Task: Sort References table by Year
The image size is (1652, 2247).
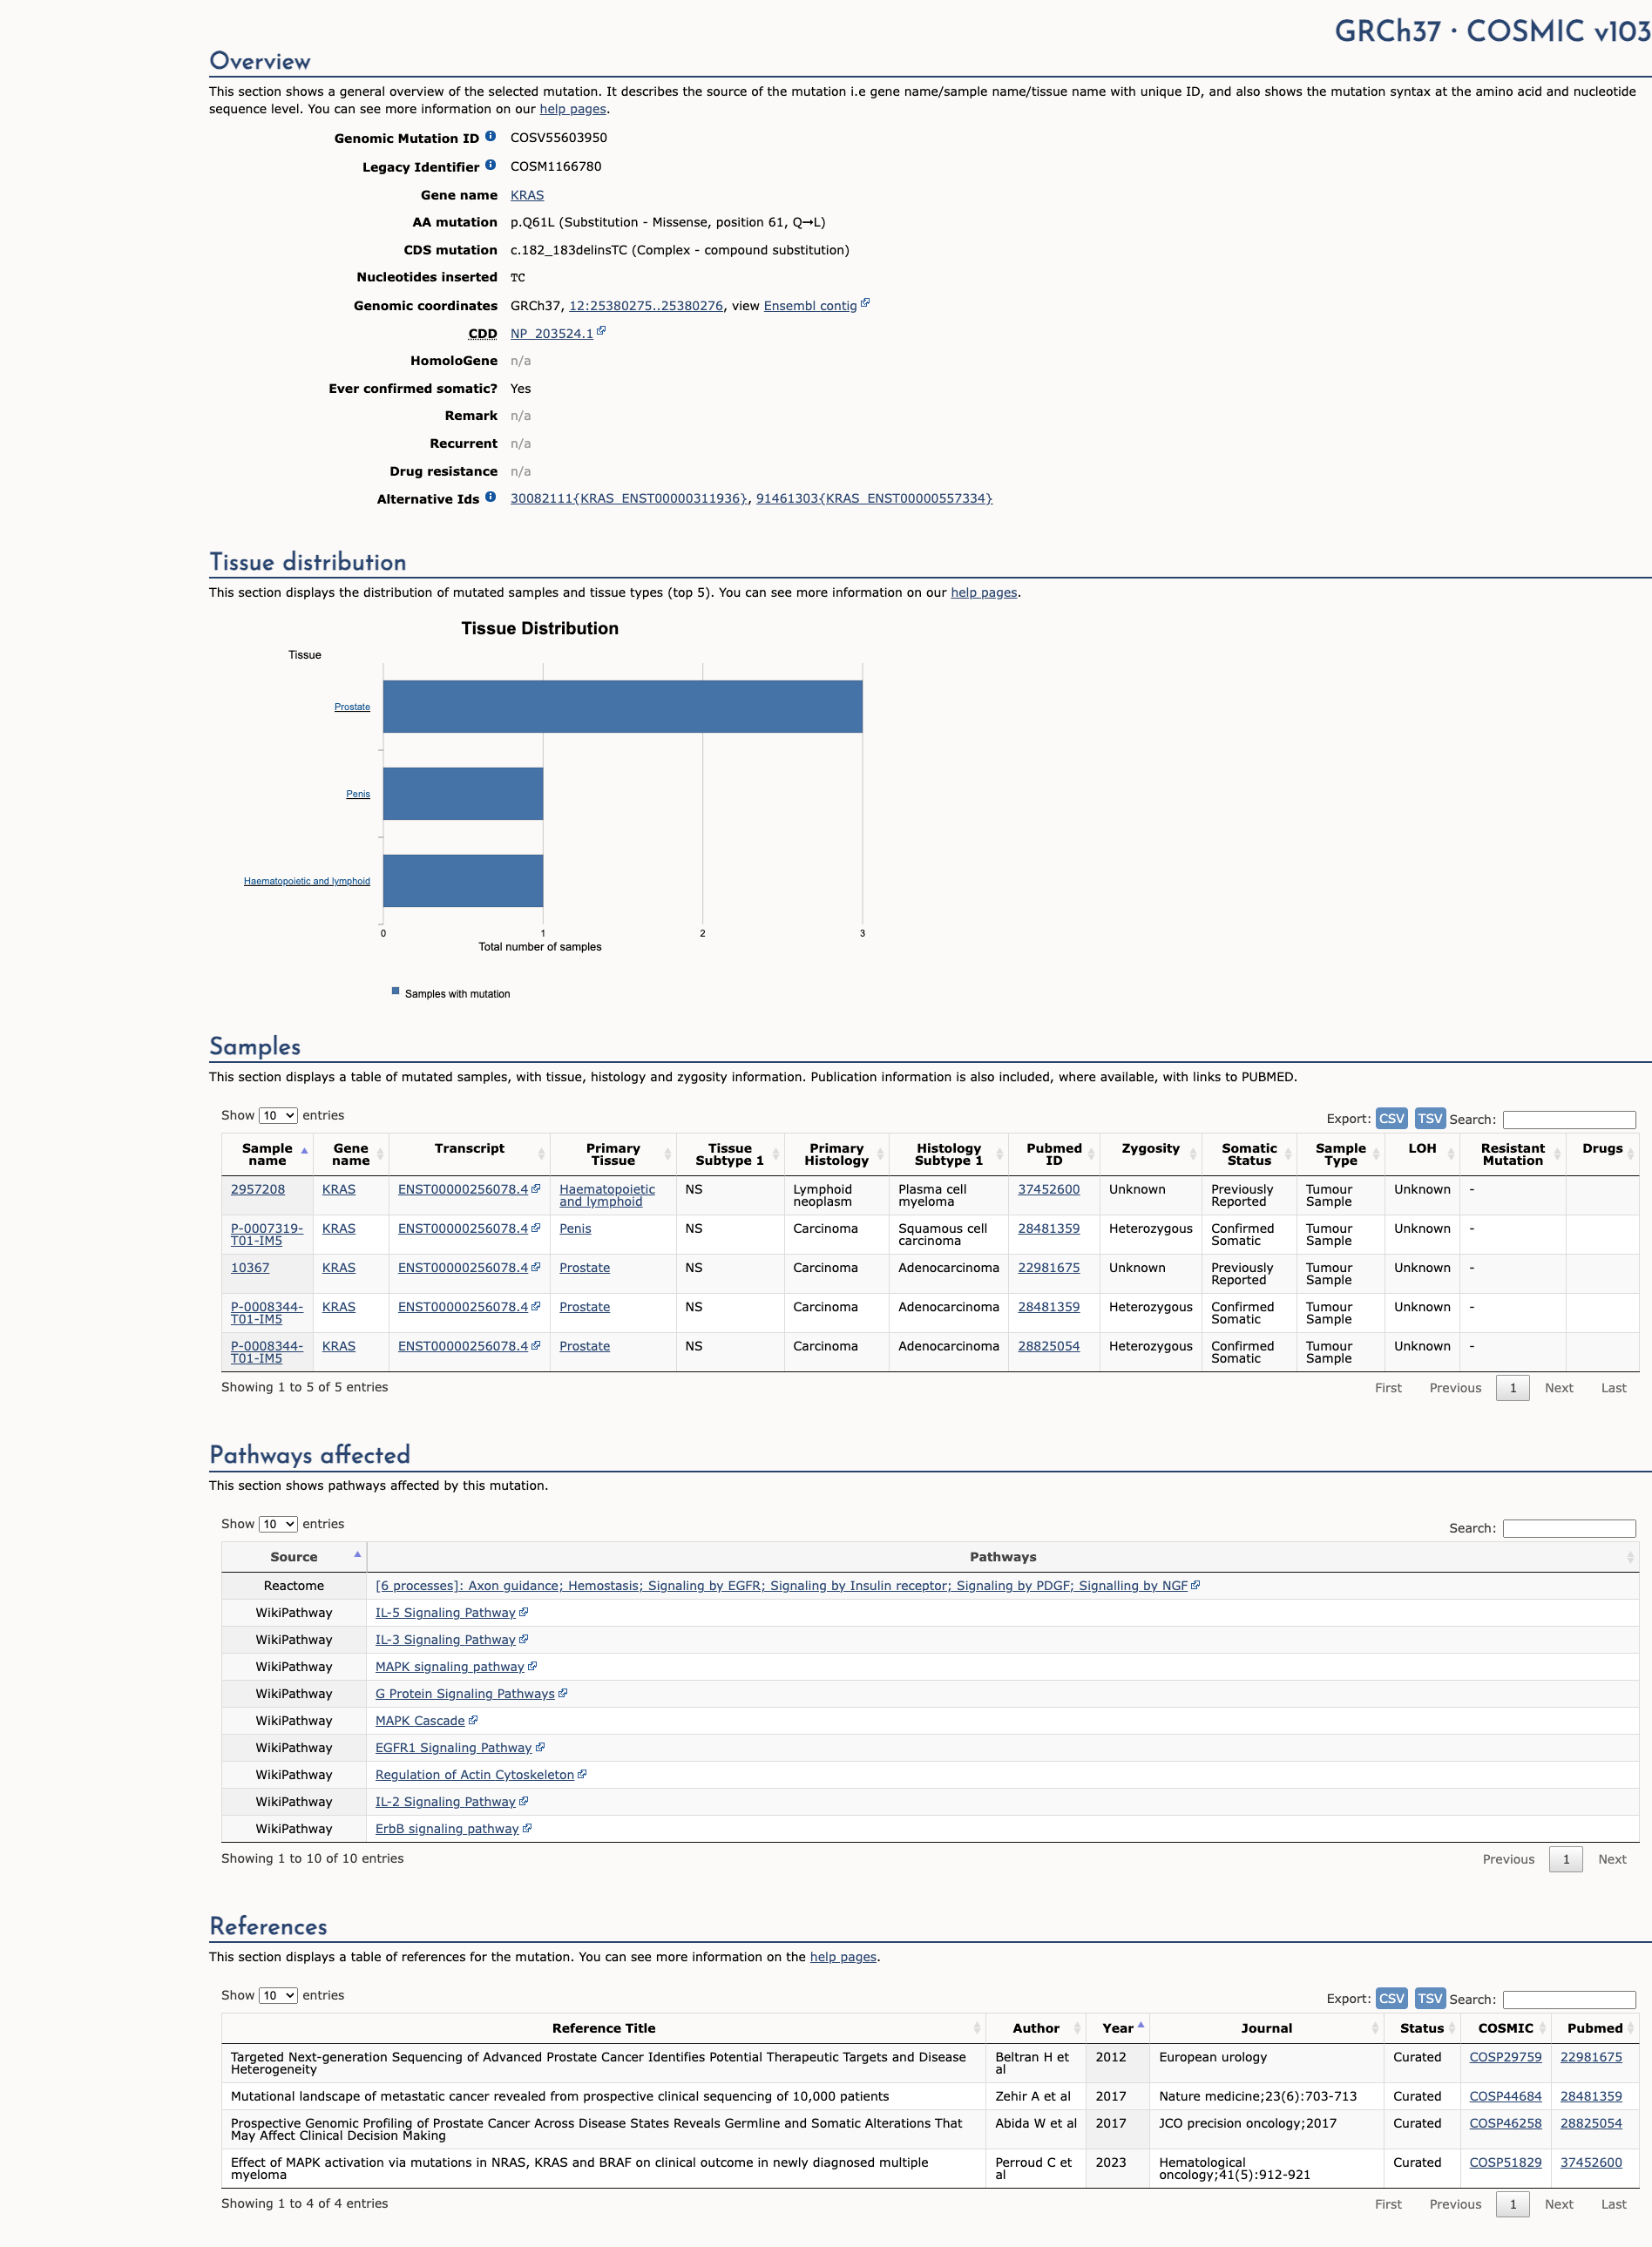Action: (x=1118, y=2028)
